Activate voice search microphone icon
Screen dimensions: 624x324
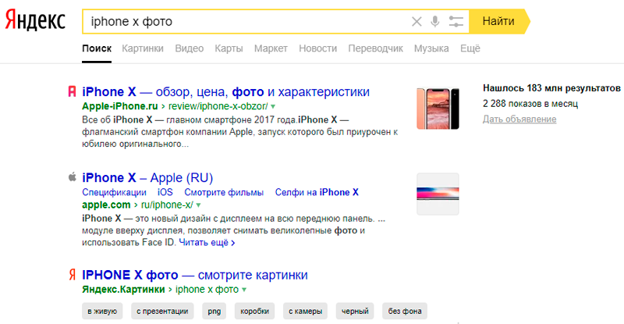coord(435,22)
